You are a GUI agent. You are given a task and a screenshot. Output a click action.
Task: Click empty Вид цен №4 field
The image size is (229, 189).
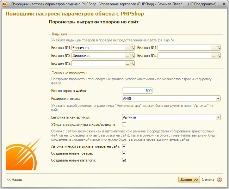184,48
